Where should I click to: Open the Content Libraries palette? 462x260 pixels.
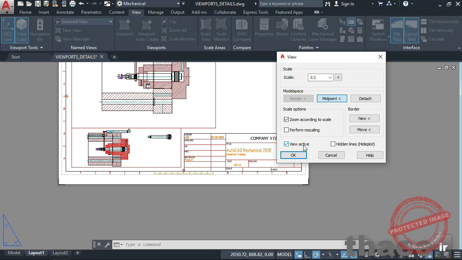(298, 30)
